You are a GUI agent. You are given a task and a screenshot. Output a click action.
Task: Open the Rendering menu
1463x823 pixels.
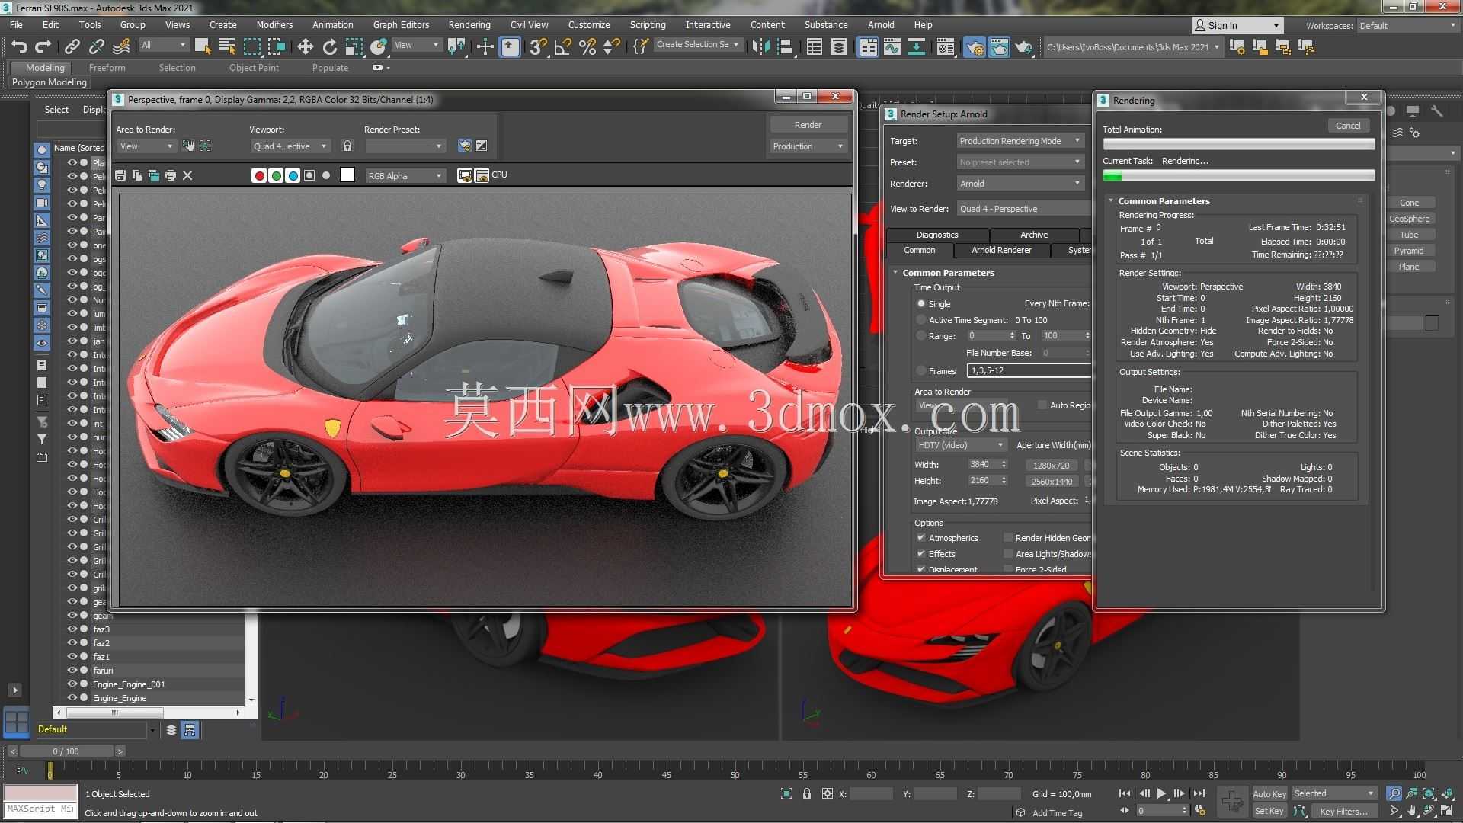469,25
